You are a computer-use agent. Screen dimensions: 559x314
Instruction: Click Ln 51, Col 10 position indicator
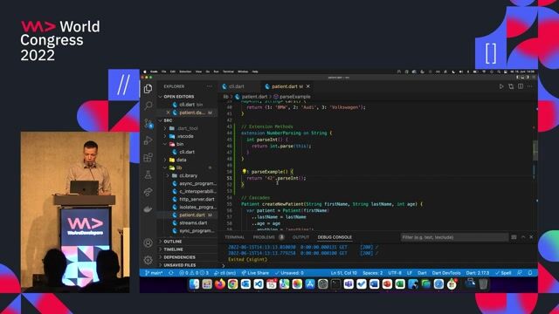pyautogui.click(x=343, y=273)
